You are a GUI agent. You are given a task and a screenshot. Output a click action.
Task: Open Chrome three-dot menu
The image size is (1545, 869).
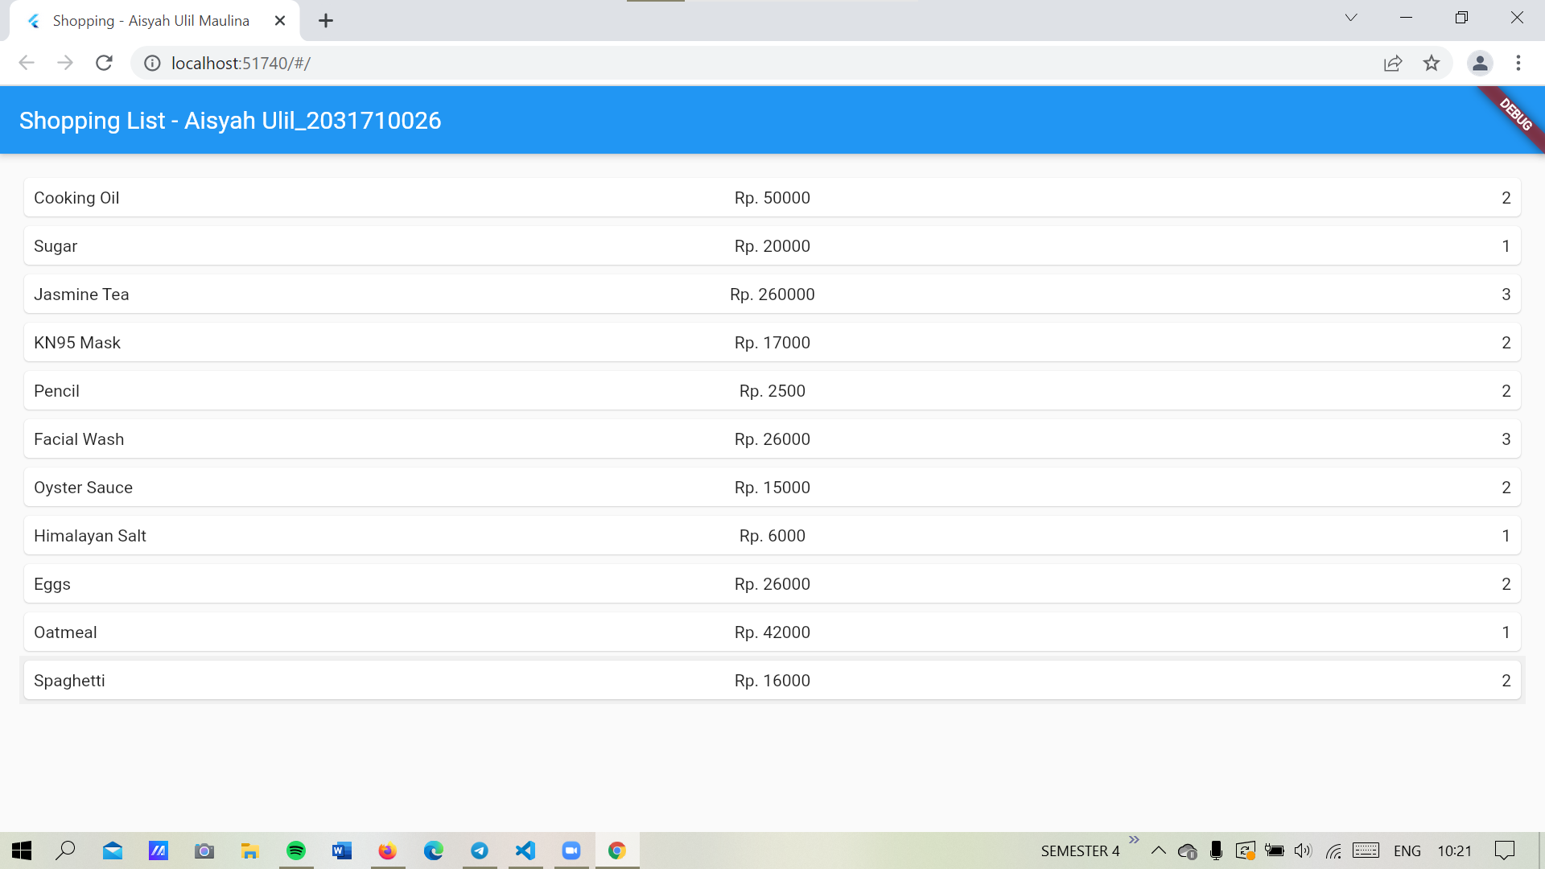[x=1518, y=63]
